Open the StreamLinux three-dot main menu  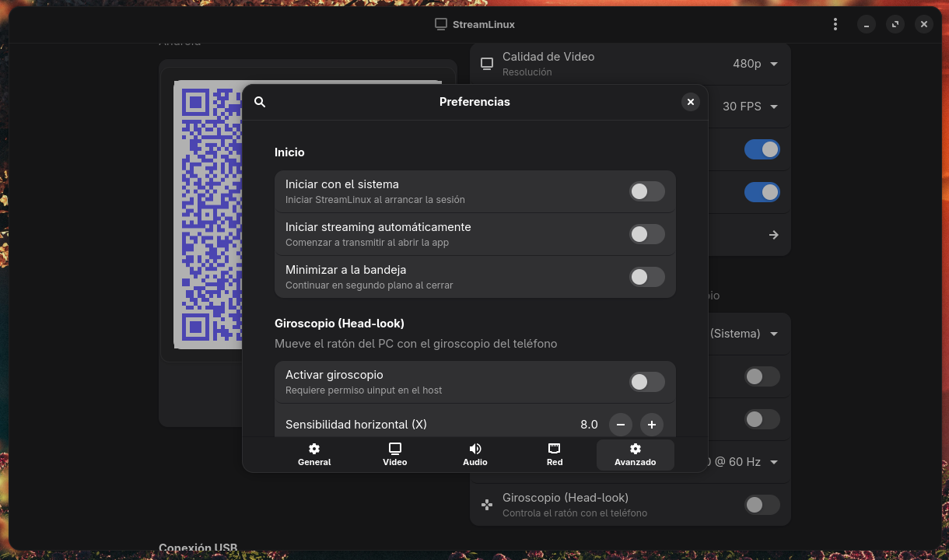point(835,24)
